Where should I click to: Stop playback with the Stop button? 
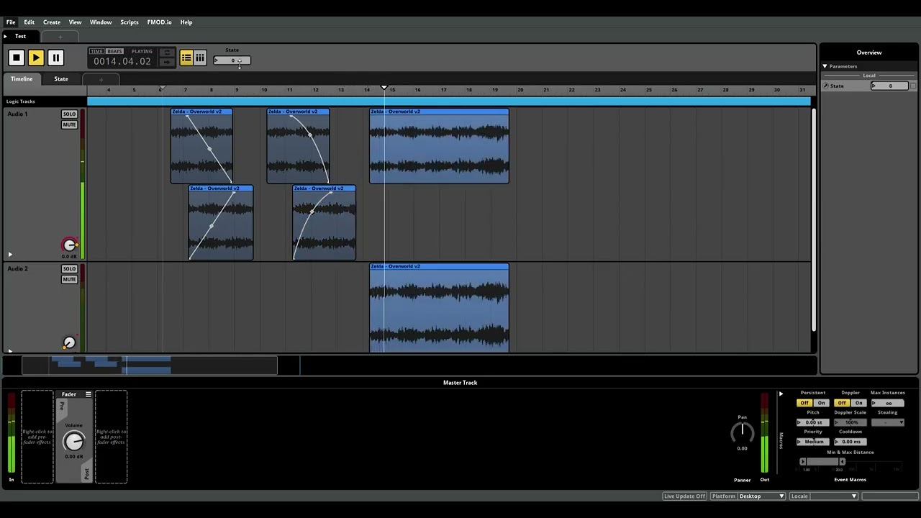[x=16, y=58]
